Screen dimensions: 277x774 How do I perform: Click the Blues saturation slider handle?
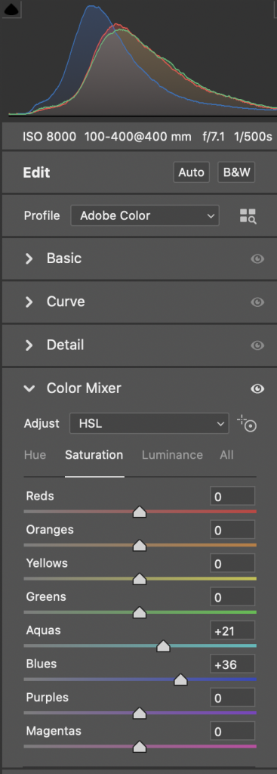click(x=180, y=680)
